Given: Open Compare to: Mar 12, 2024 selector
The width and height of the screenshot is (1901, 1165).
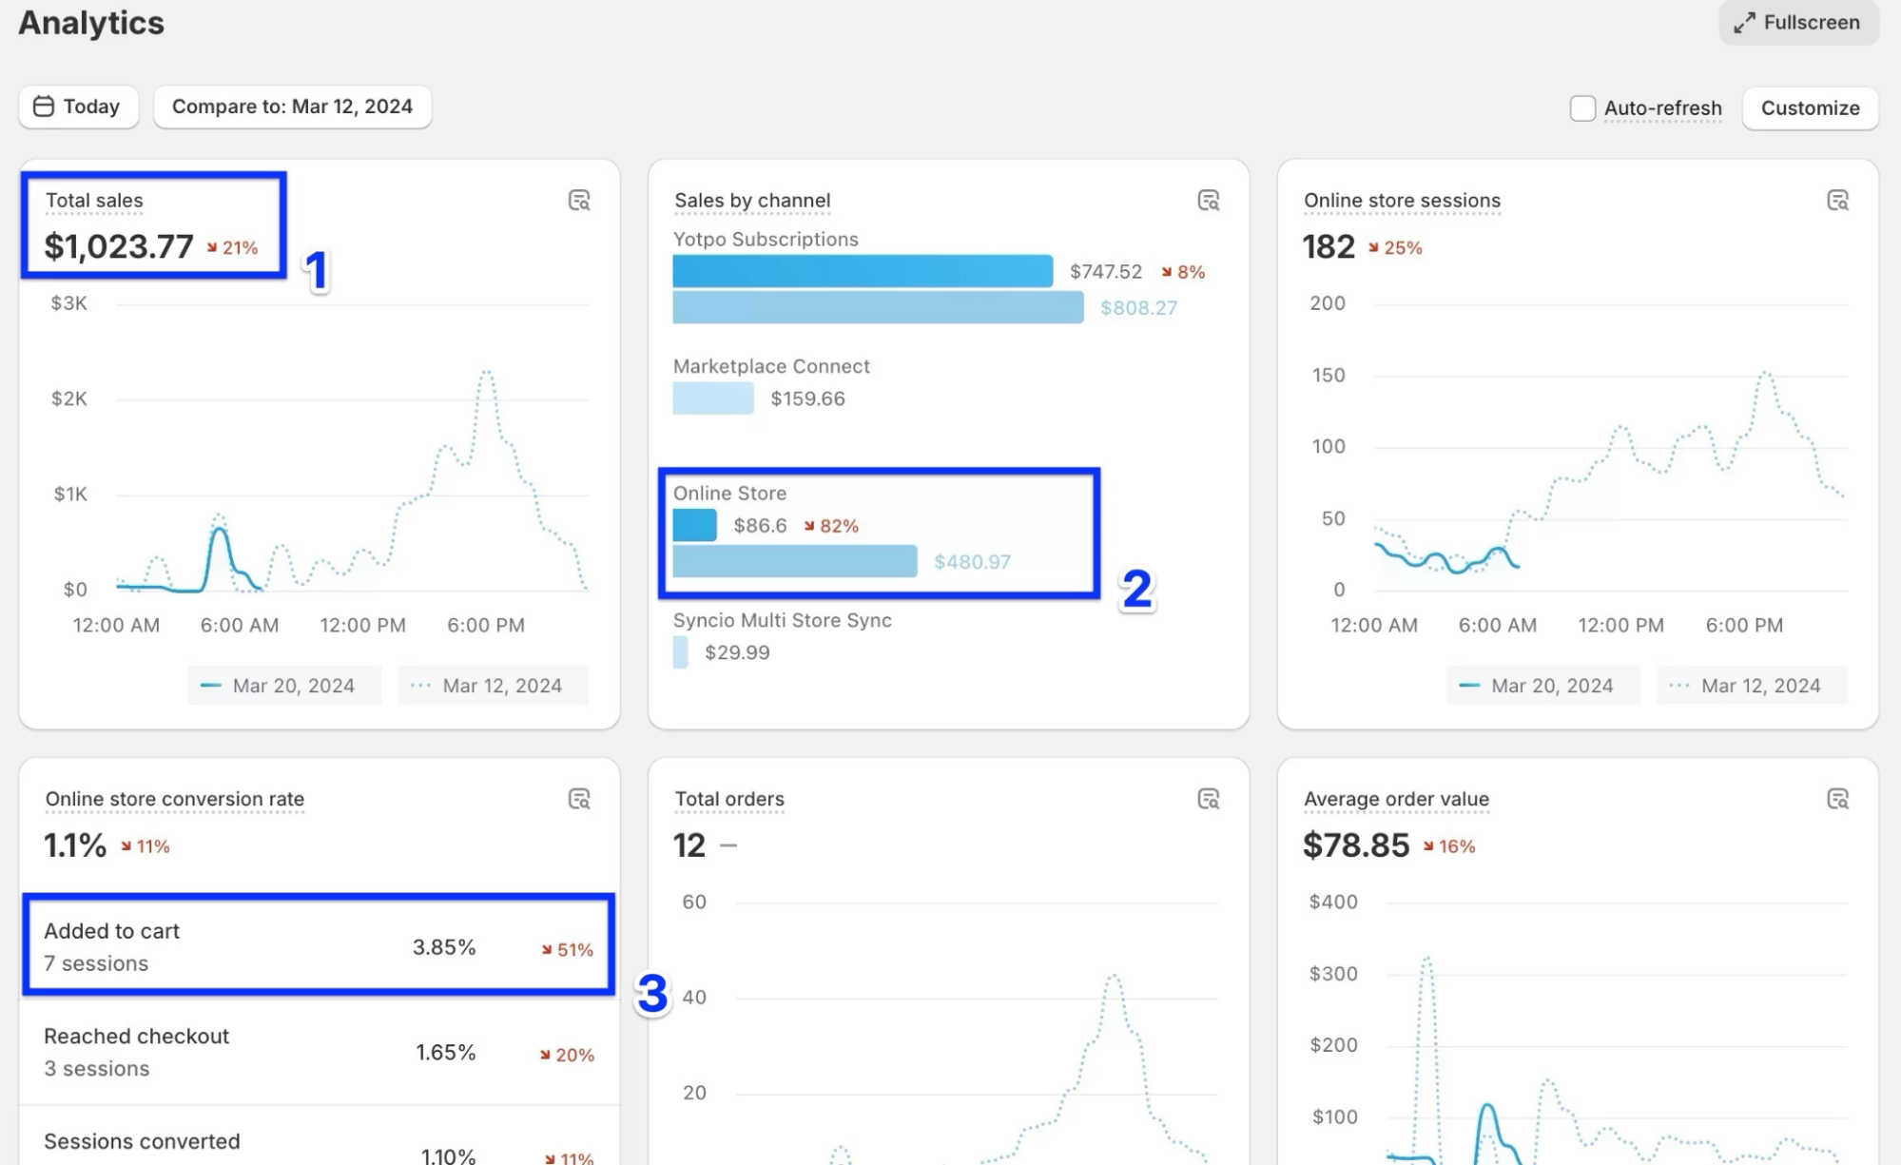Looking at the screenshot, I should (292, 107).
